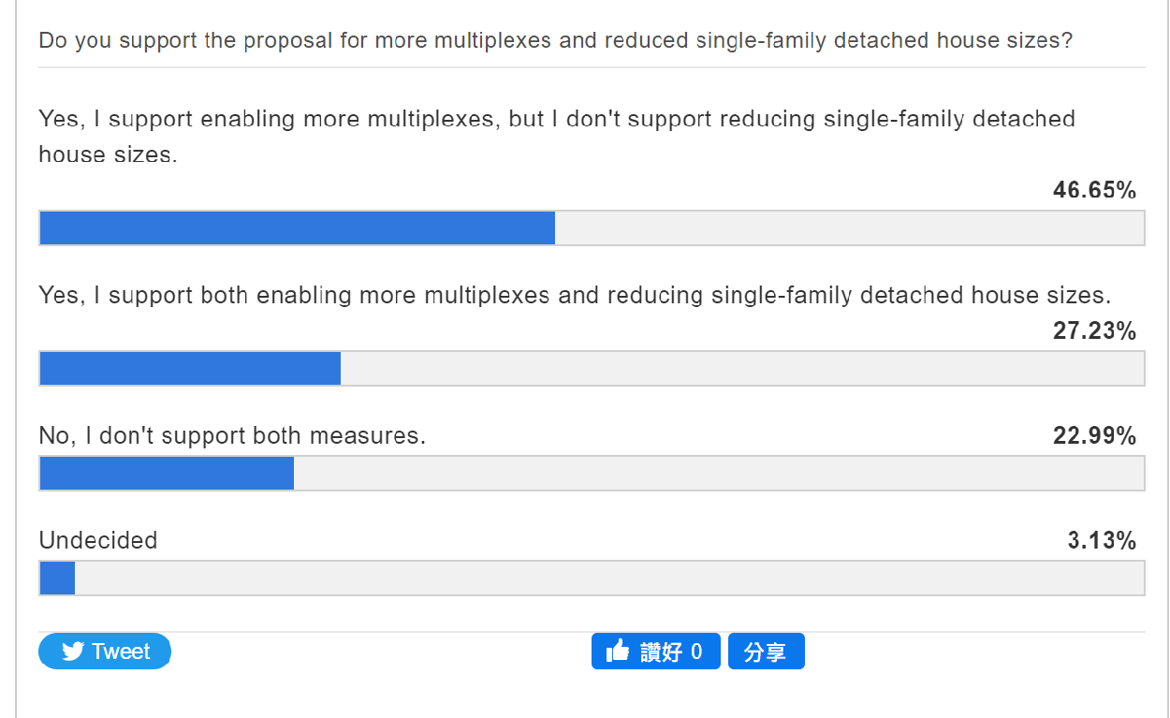The image size is (1170, 718).
Task: Click the 分享 share button
Action: point(766,652)
